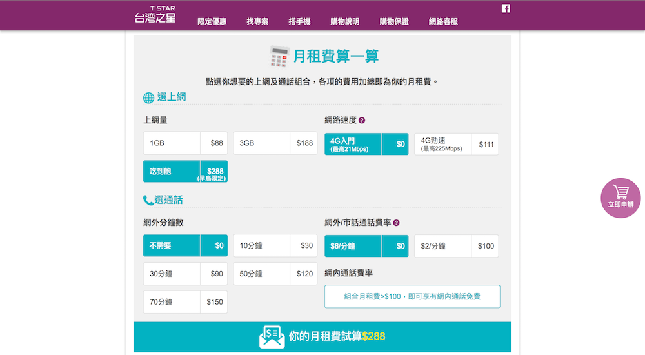Click the T STAR 台灣之星 logo

[x=155, y=15]
